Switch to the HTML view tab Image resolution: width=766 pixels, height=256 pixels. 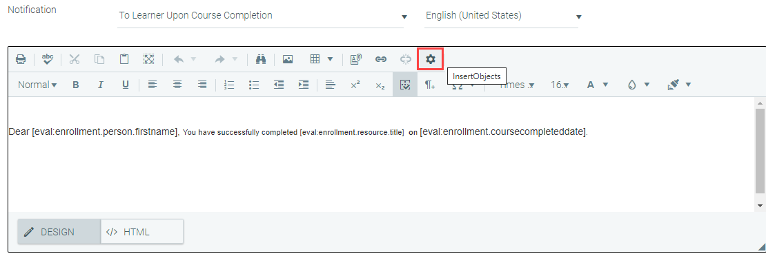pos(142,232)
